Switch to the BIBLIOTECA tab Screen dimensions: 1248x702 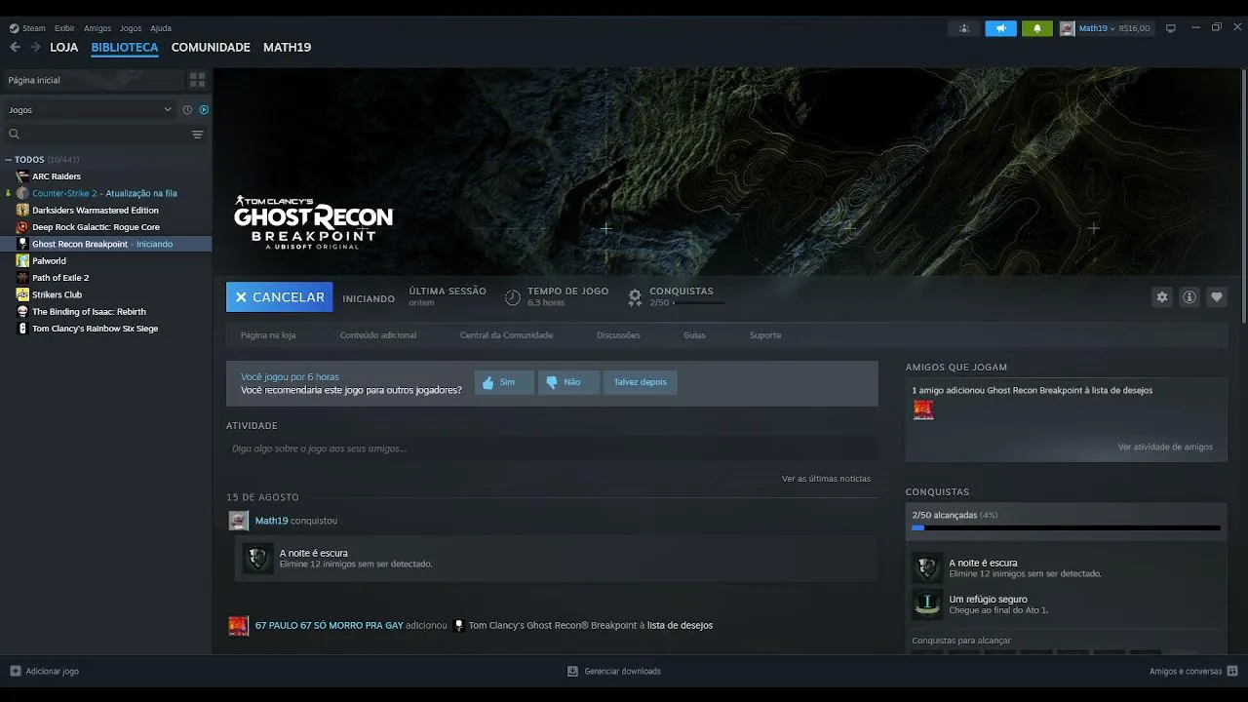(125, 47)
